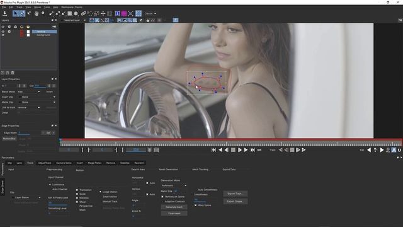Image resolution: width=403 pixels, height=227 pixels.
Task: Stop playback with square button
Action: click(x=233, y=150)
